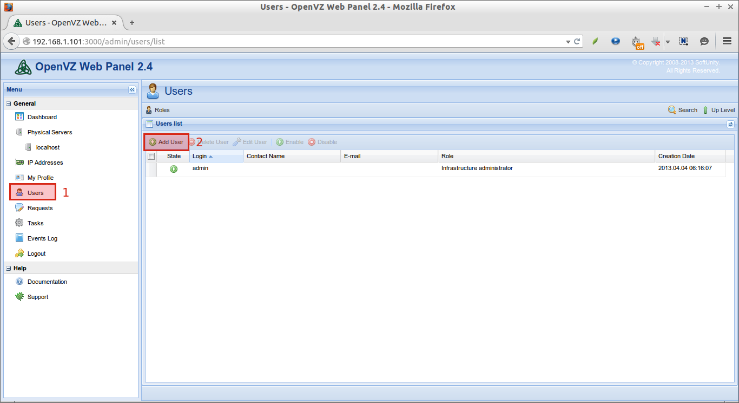Viewport: 739px width, 403px height.
Task: Sort by the Role column
Action: (546, 156)
